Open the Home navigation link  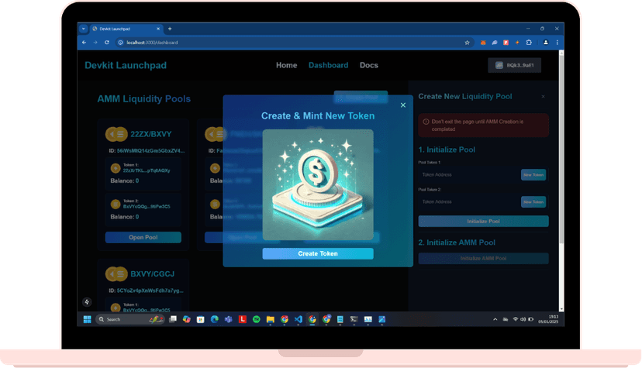pyautogui.click(x=286, y=65)
